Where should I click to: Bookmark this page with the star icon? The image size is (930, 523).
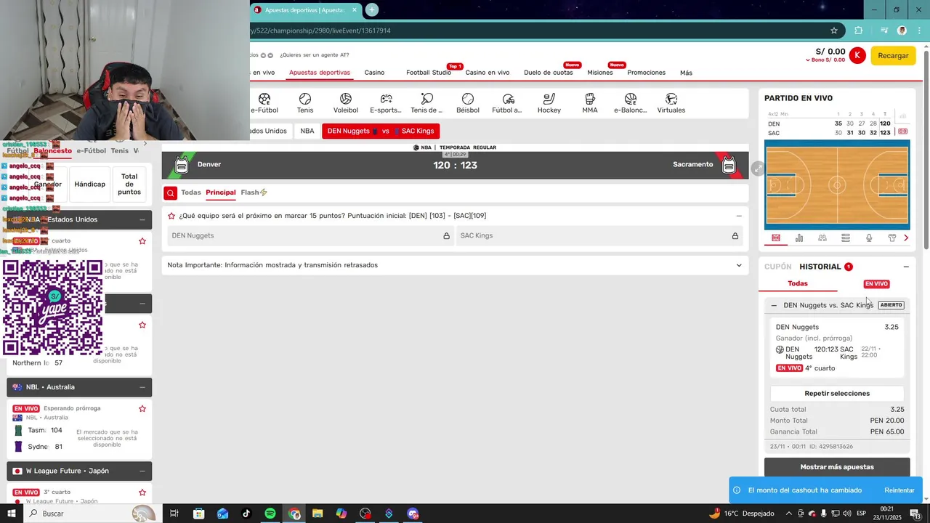(x=834, y=31)
